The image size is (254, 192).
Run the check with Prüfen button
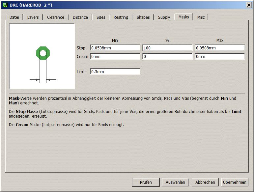(146, 182)
